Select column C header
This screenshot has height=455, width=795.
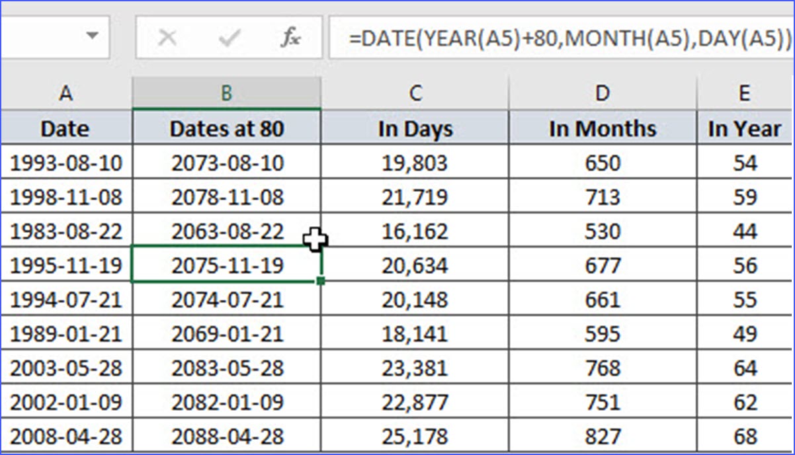point(415,93)
